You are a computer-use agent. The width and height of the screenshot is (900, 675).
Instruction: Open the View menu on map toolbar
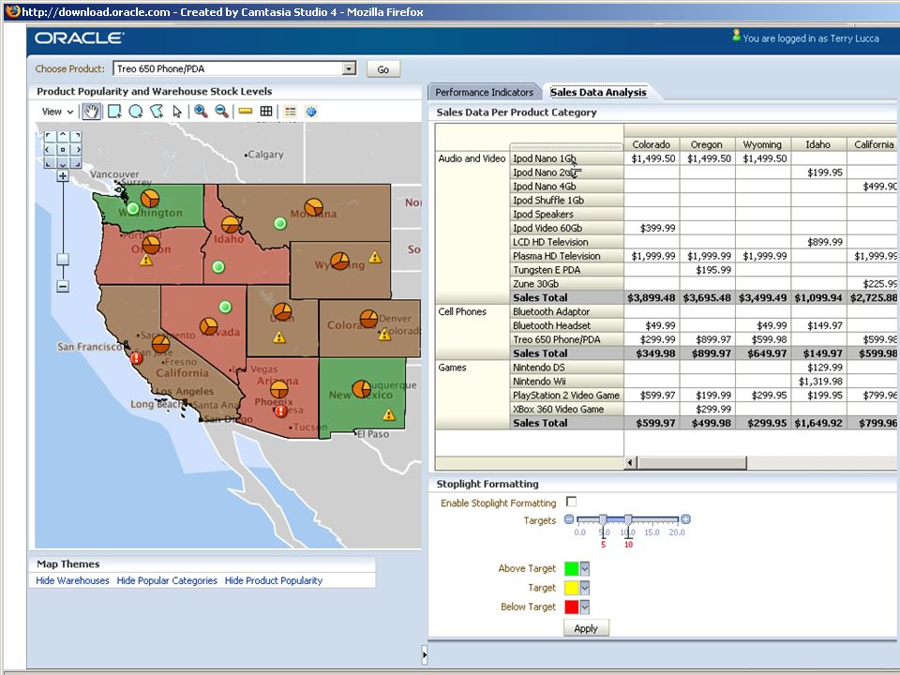[x=57, y=112]
